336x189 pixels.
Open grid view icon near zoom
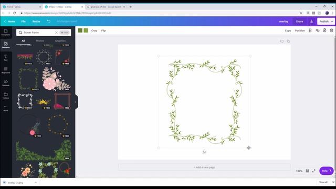click(307, 171)
